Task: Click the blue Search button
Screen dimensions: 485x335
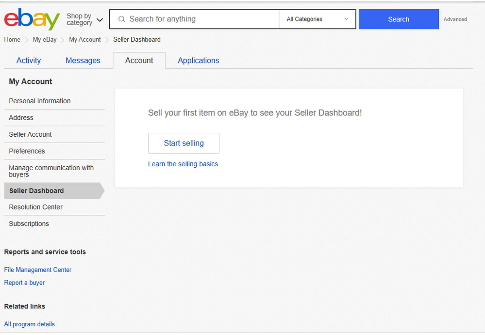Action: (x=399, y=19)
